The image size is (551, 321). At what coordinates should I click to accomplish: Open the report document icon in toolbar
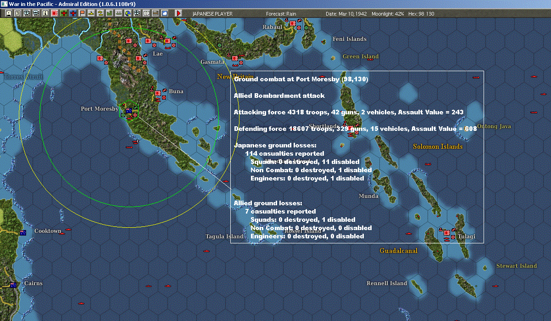point(18,13)
